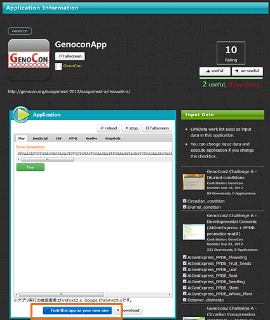Reload the application preview
This screenshot has height=320, width=270.
[x=109, y=128]
